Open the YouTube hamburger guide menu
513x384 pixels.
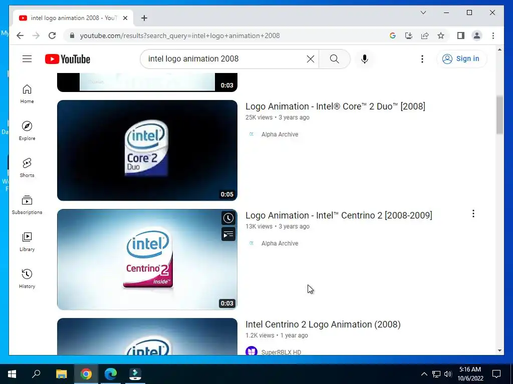point(27,59)
